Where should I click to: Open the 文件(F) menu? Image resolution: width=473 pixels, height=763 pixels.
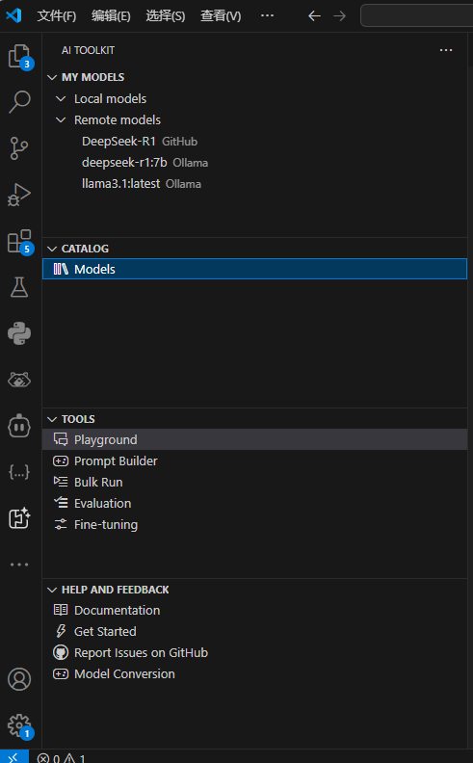(x=57, y=16)
